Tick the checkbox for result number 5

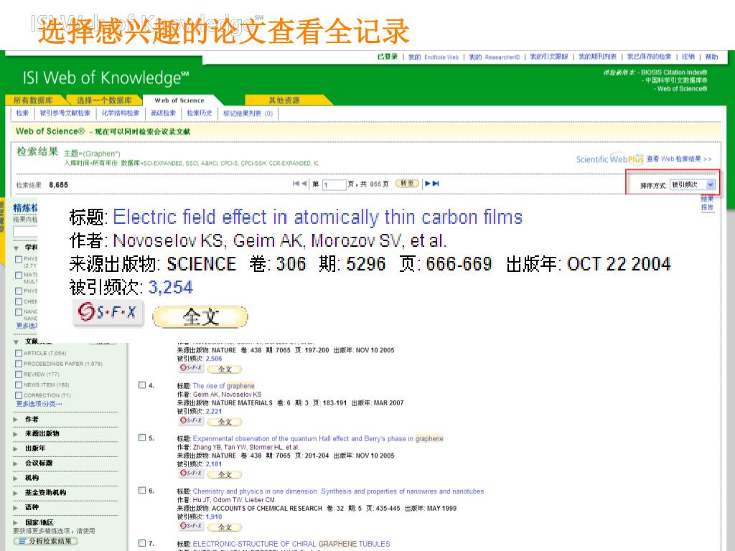pyautogui.click(x=142, y=438)
